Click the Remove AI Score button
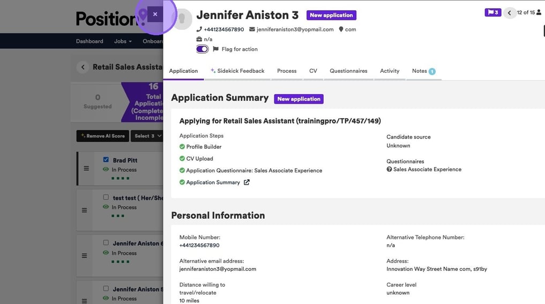The width and height of the screenshot is (545, 304). point(102,136)
